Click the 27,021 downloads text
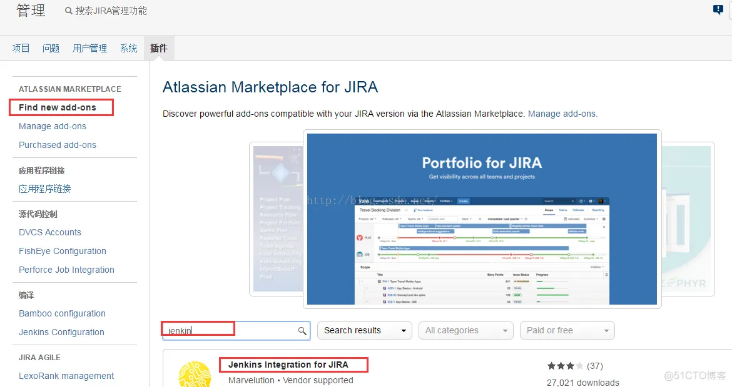Viewport: 732px width, 387px height. (583, 383)
